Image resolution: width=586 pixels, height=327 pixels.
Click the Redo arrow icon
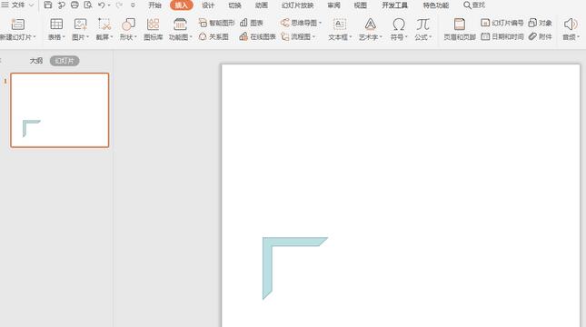[x=119, y=5]
